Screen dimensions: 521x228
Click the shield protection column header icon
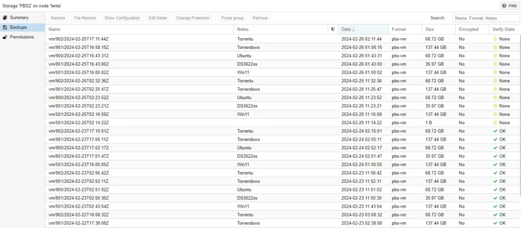tap(333, 29)
